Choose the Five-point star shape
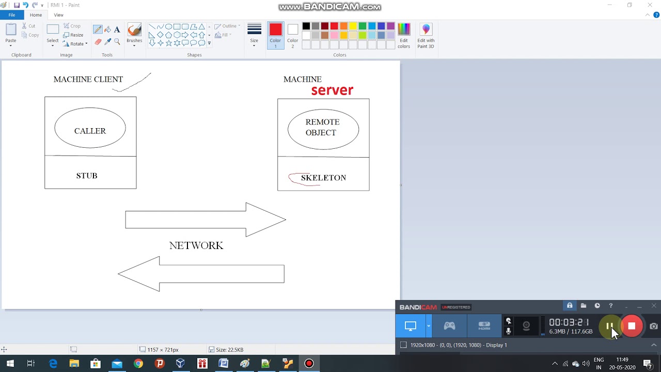The width and height of the screenshot is (661, 372). click(168, 43)
